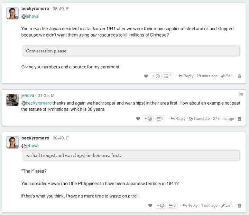Add emoji reaction to first comment
The width and height of the screenshot is (249, 215).
coord(156,76)
